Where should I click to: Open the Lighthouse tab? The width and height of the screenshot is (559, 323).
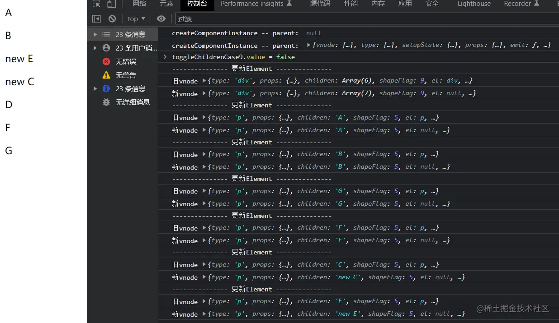coord(474,4)
